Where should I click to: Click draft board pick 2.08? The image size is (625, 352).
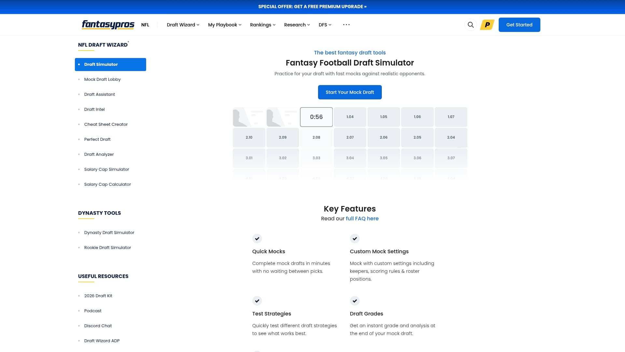pyautogui.click(x=316, y=138)
